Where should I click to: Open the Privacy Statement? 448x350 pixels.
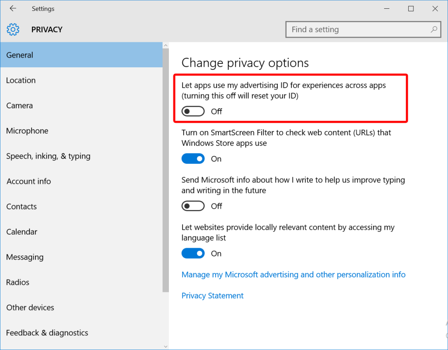tap(212, 295)
